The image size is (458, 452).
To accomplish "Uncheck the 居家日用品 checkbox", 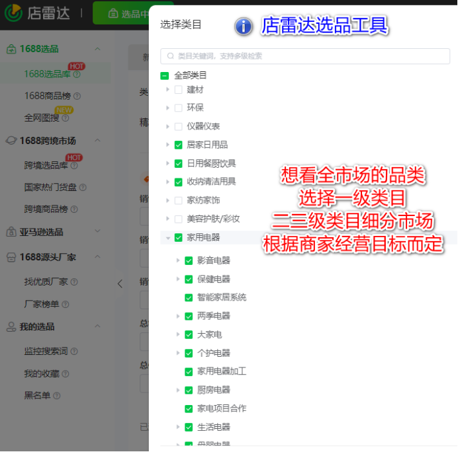I will (x=179, y=145).
